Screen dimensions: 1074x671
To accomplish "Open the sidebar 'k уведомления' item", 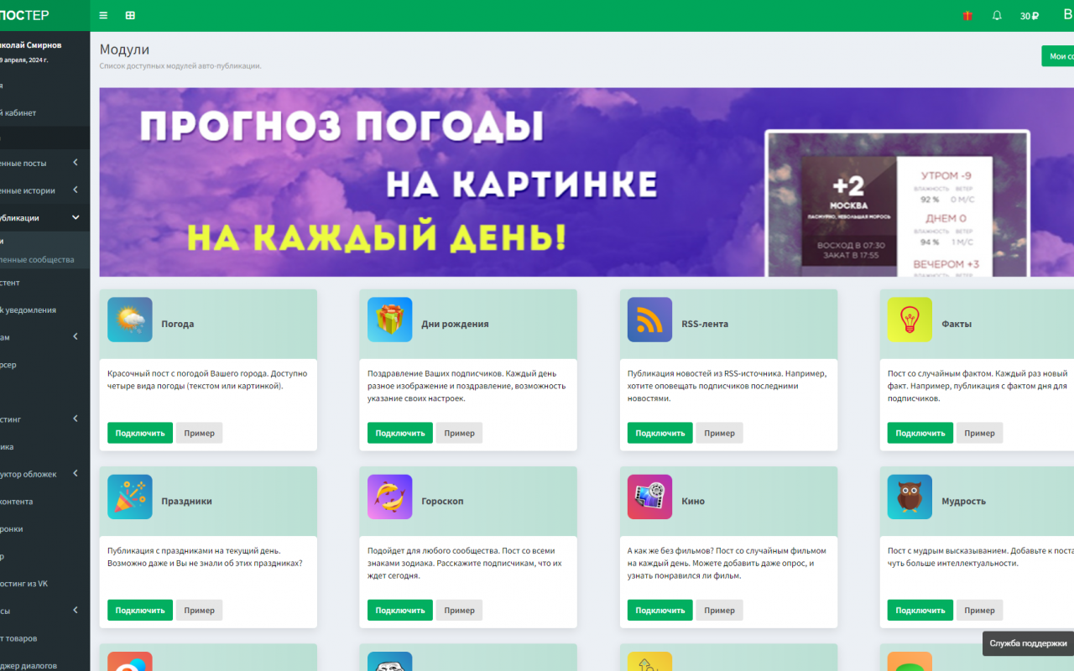I will click(44, 309).
